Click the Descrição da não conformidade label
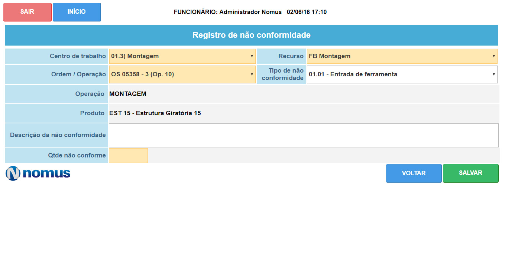This screenshot has height=276, width=505. pos(58,135)
